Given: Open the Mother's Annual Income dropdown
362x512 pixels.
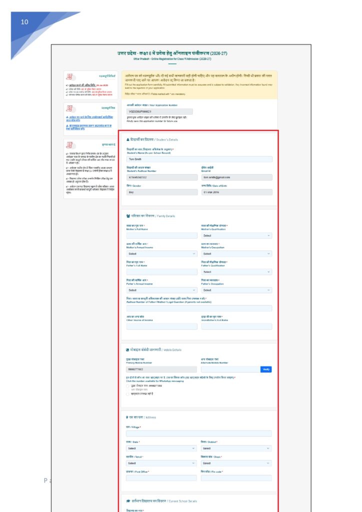Looking at the screenshot, I should [162, 253].
